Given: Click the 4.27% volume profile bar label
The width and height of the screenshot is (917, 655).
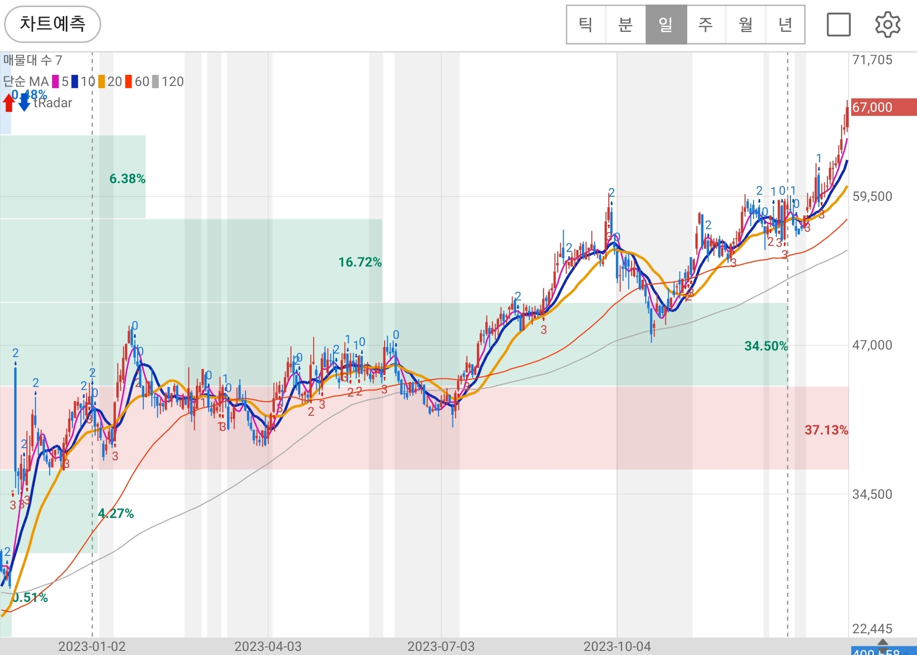Looking at the screenshot, I should (116, 513).
